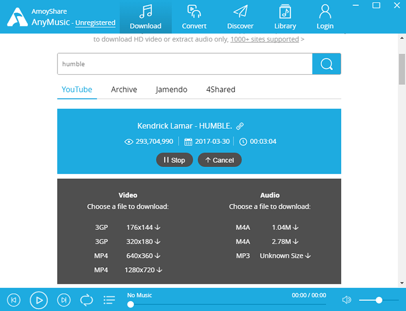The image size is (406, 311).
Task: Open the Login page
Action: (x=325, y=17)
